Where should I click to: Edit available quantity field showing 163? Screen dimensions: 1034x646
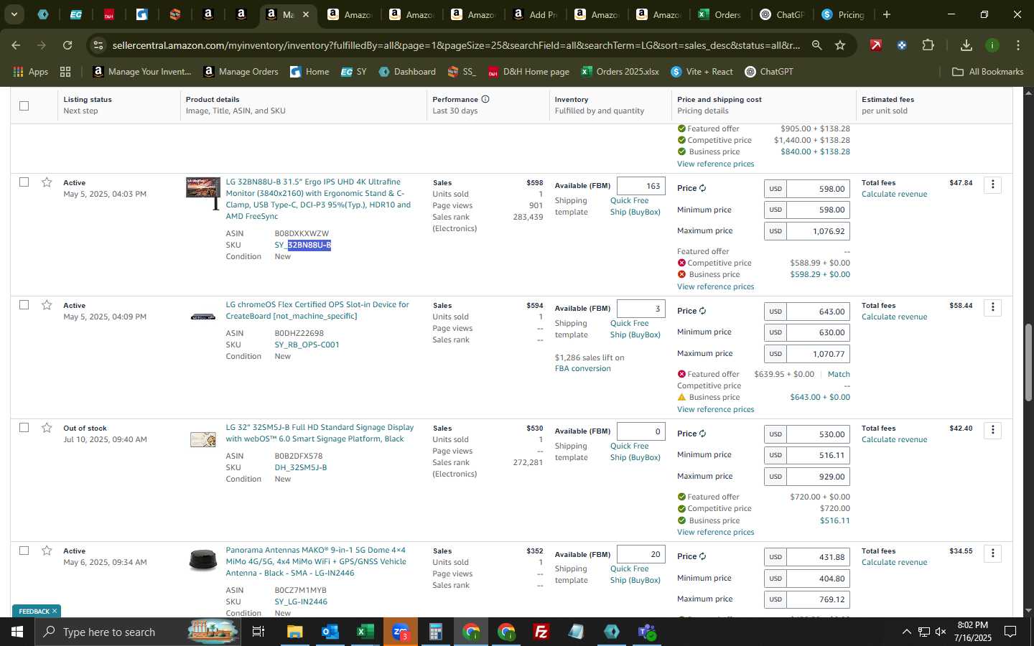pyautogui.click(x=641, y=186)
